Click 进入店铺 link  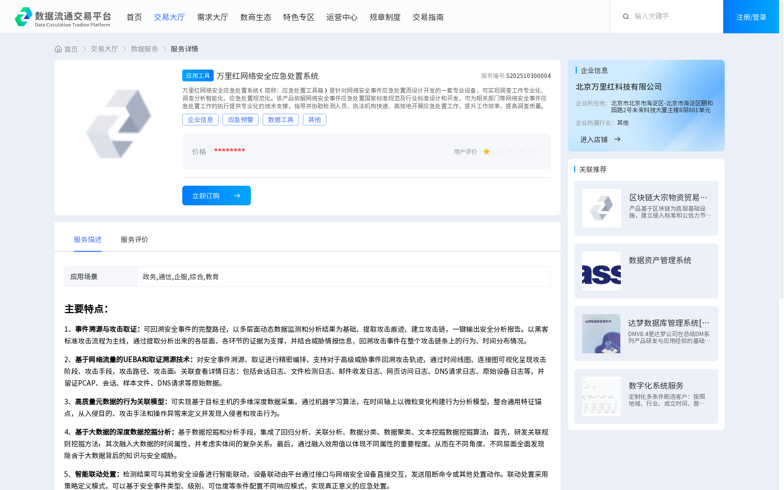tap(594, 140)
